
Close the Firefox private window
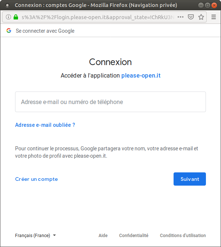(x=214, y=6)
